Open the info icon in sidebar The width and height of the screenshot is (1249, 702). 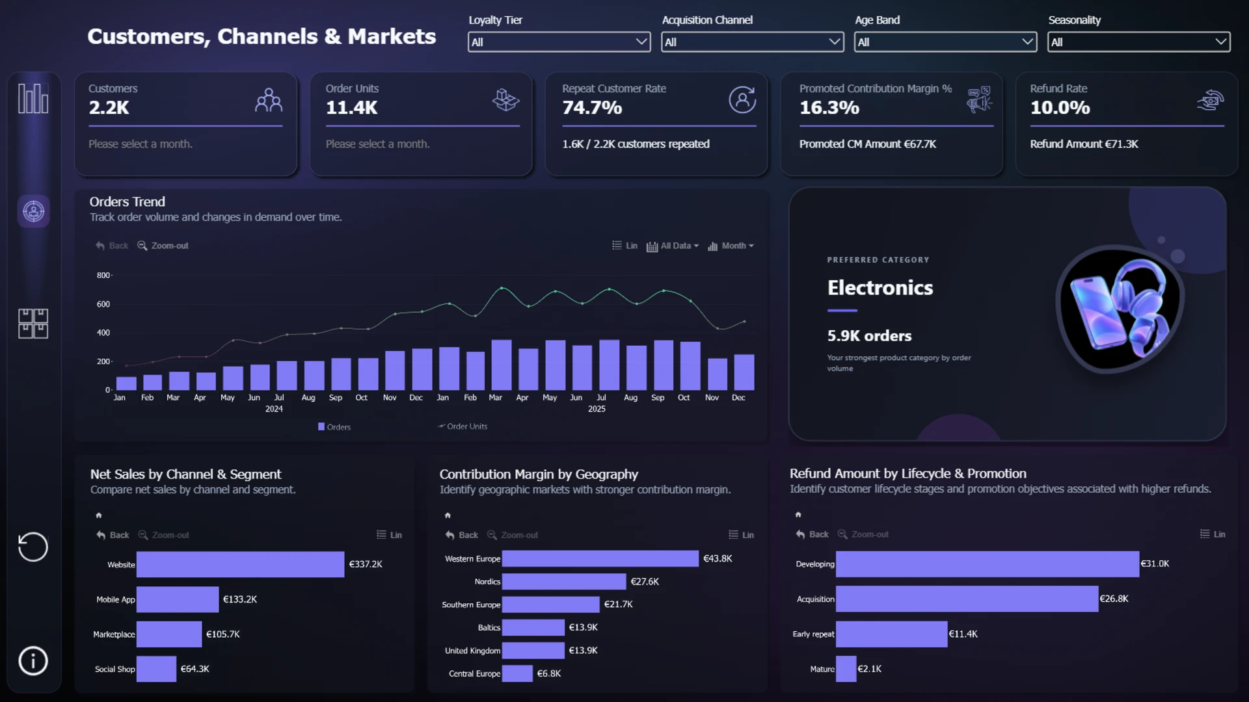point(33,660)
